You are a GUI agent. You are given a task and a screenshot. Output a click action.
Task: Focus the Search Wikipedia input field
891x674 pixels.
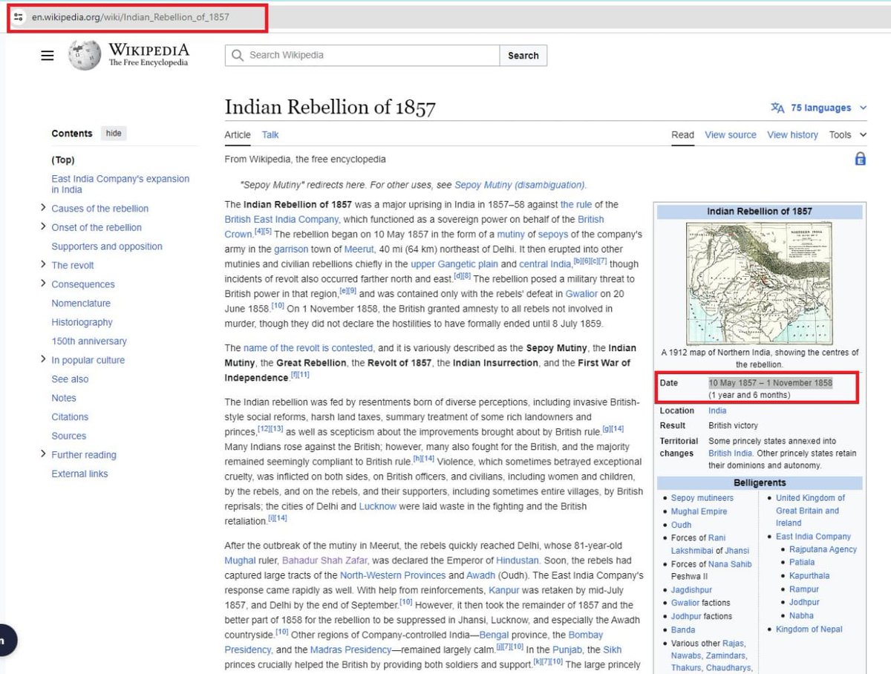pyautogui.click(x=362, y=56)
